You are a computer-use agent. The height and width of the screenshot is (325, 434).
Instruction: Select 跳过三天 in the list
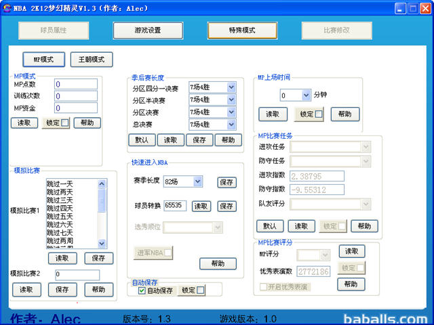coord(60,200)
